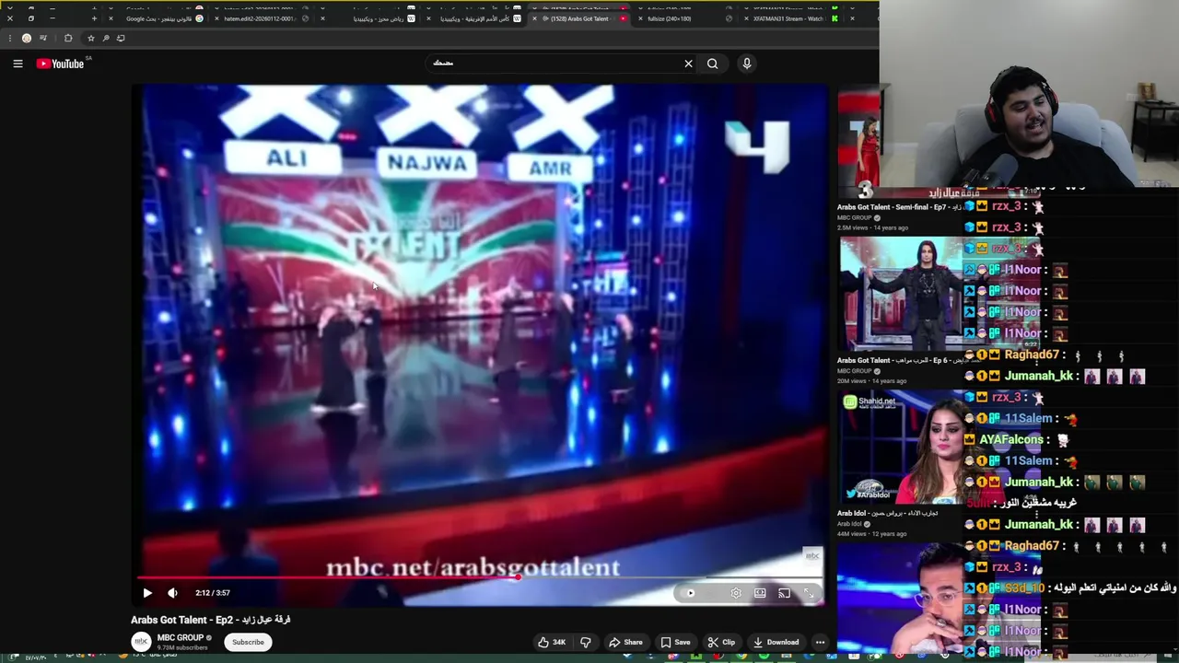Screen dimensions: 1179x663
Task: Download the video via Download button
Action: (x=776, y=642)
